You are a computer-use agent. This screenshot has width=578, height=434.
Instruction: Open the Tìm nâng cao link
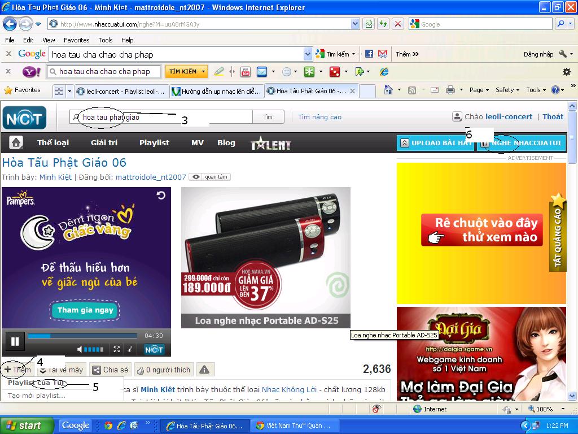319,117
